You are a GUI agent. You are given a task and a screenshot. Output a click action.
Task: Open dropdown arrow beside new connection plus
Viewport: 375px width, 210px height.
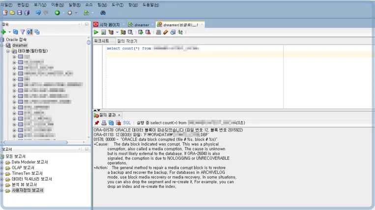pyautogui.click(x=9, y=32)
